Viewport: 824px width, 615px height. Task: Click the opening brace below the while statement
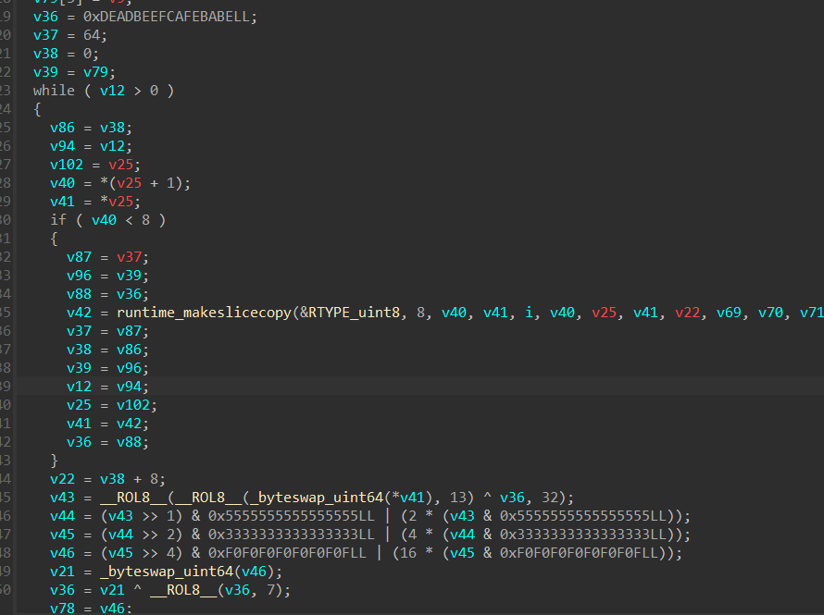(x=37, y=109)
